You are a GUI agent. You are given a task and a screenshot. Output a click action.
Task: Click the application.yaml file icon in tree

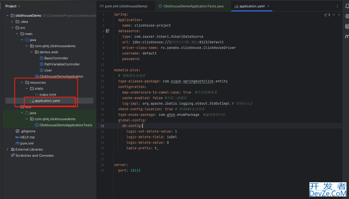32,101
